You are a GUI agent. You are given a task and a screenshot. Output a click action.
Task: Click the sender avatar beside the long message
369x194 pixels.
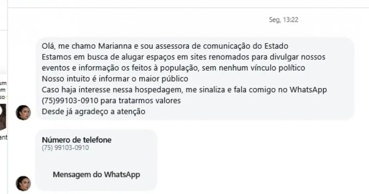[23, 113]
